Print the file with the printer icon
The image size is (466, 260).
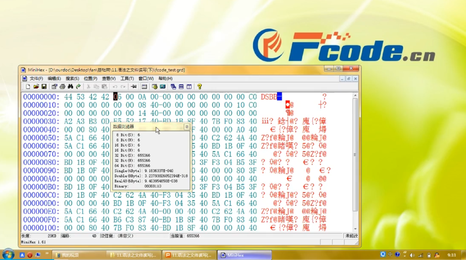[x=62, y=87]
